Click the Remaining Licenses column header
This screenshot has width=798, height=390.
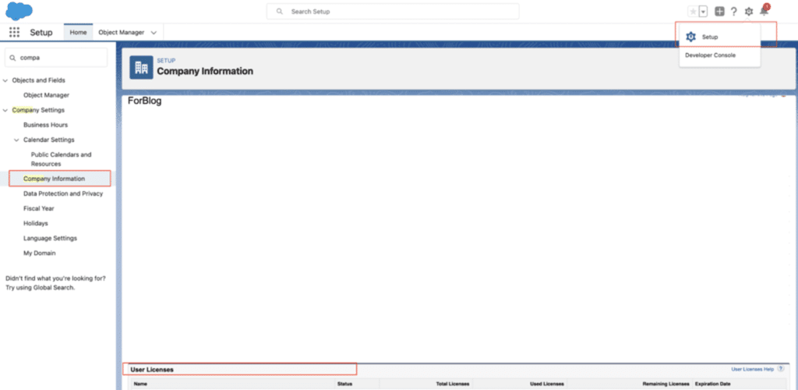coord(666,384)
